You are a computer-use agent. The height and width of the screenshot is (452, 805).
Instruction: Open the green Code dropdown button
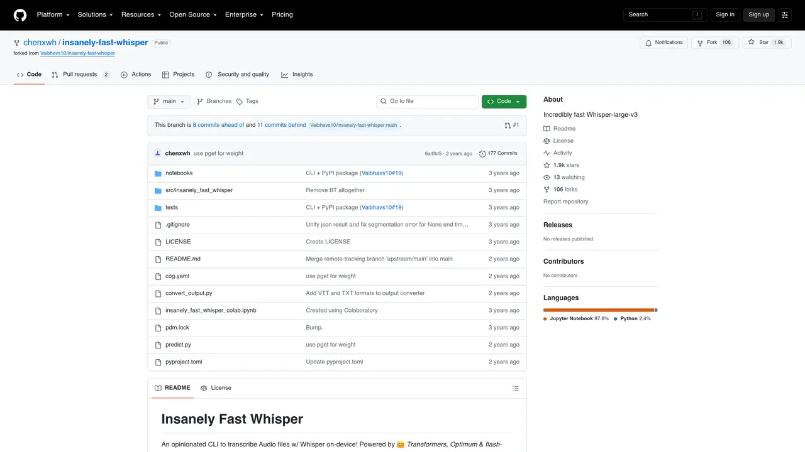504,101
